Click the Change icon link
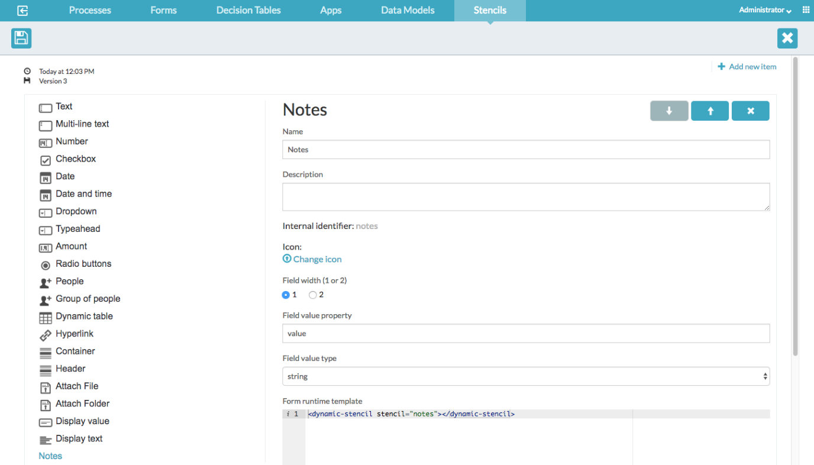This screenshot has height=465, width=814. click(x=312, y=259)
